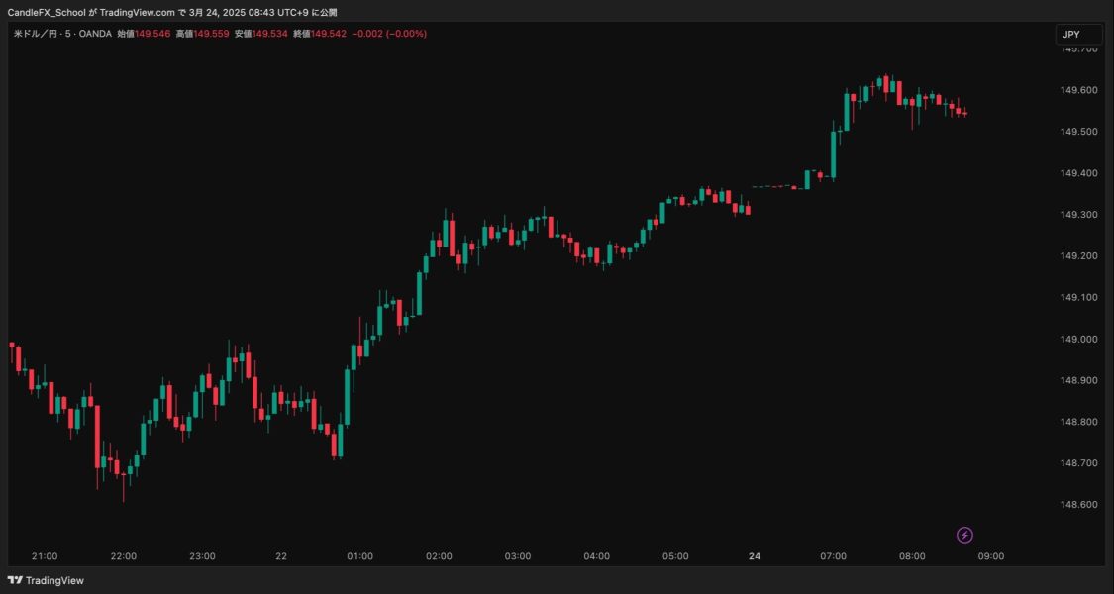The height and width of the screenshot is (594, 1114).
Task: Open the JPY currency button
Action: (1078, 34)
